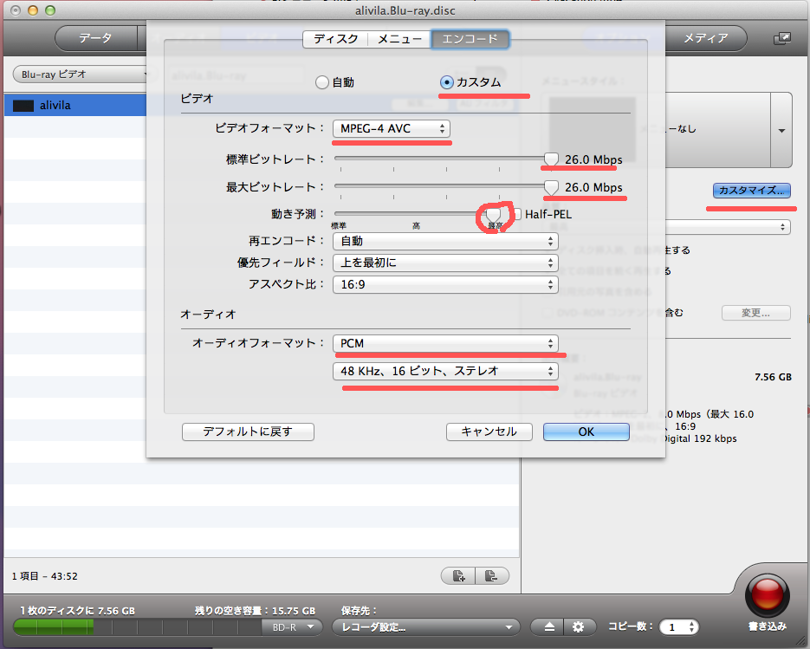Open the ビデオフォーマット dropdown showing MPEG-4 AVC

pos(392,128)
